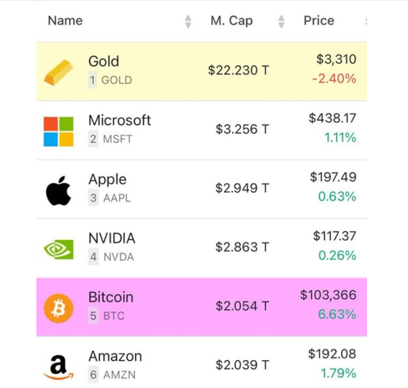Click the Gold bar icon
Image resolution: width=408 pixels, height=388 pixels.
(59, 72)
